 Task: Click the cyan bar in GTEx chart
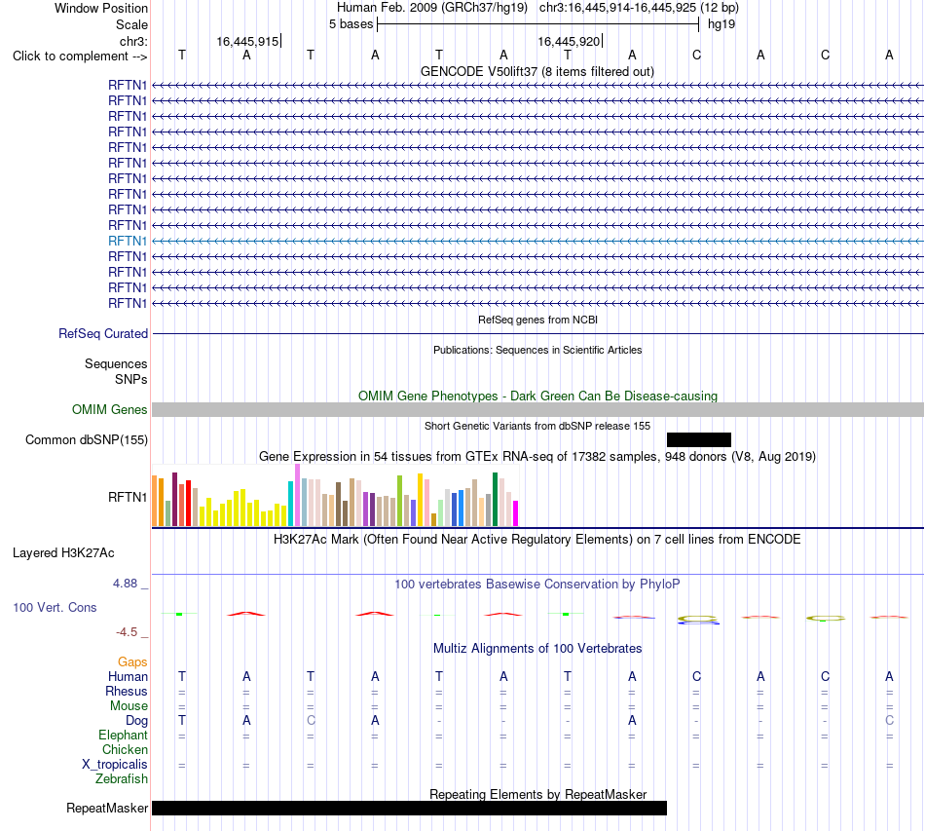coord(290,504)
